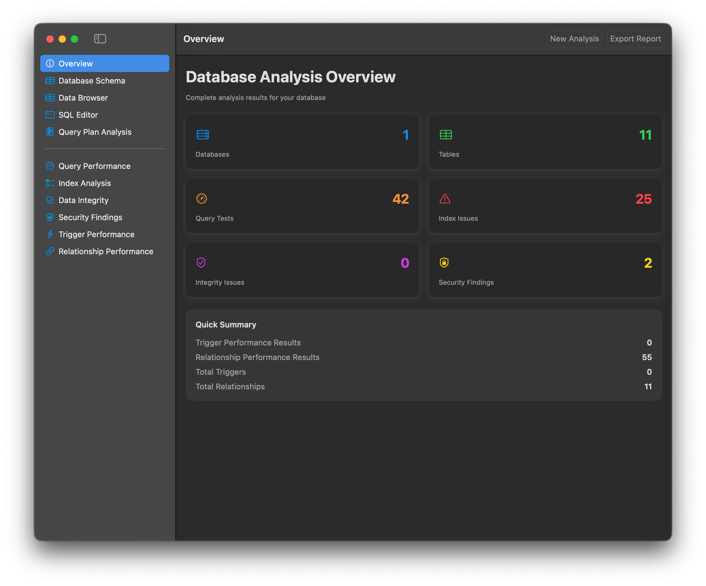Click the yellow Security Findings lock icon
Image resolution: width=706 pixels, height=586 pixels.
pos(443,263)
